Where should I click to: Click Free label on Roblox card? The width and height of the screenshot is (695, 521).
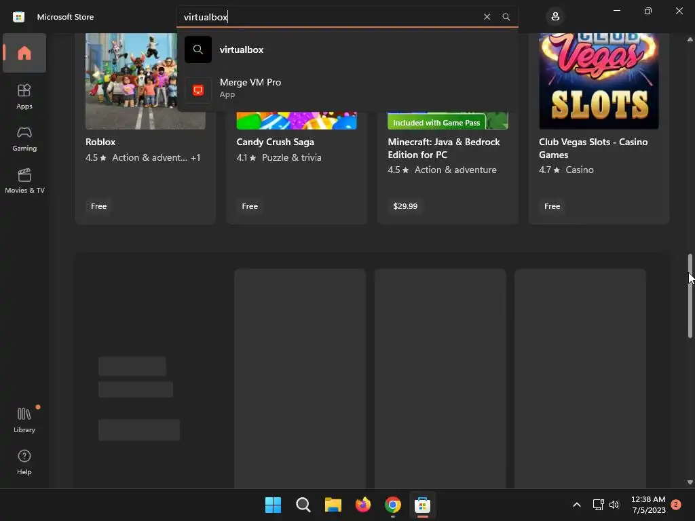[x=99, y=206]
